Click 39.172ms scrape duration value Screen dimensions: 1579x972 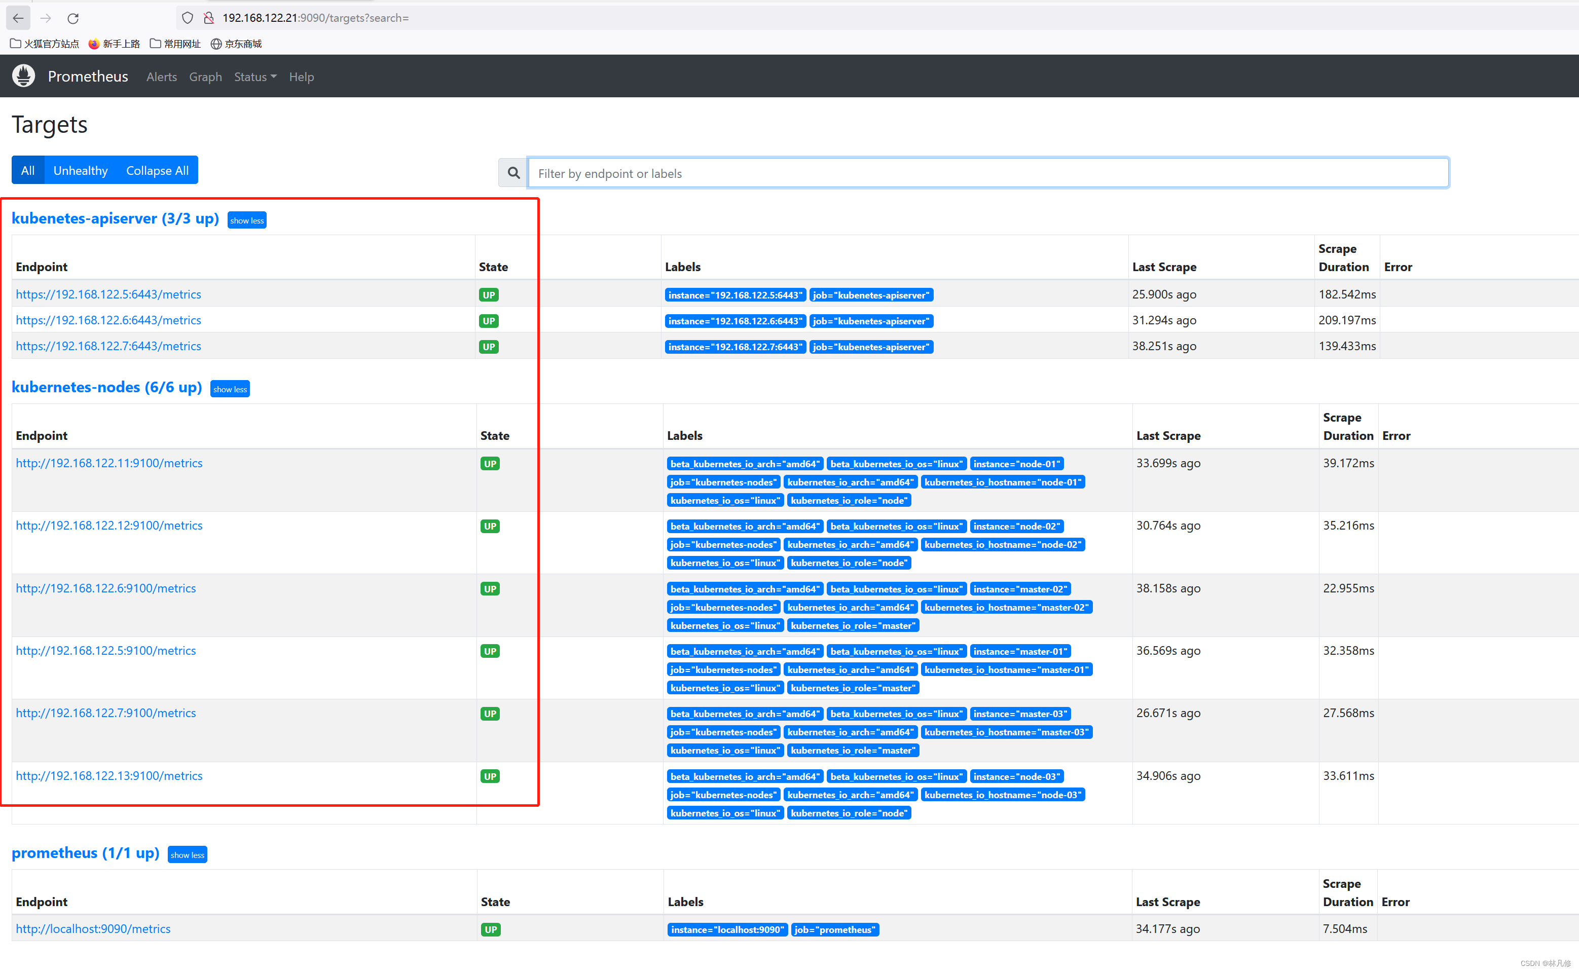coord(1349,463)
